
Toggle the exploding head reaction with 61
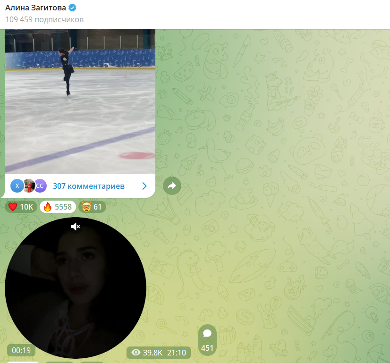(x=92, y=207)
